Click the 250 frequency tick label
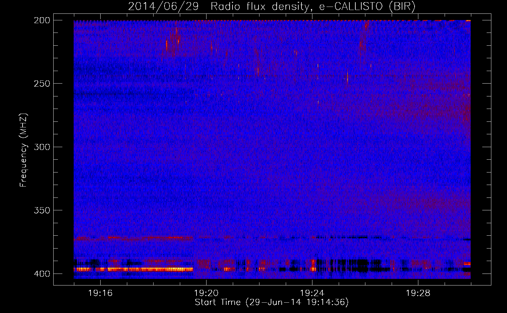The width and height of the screenshot is (507, 313). [x=42, y=84]
